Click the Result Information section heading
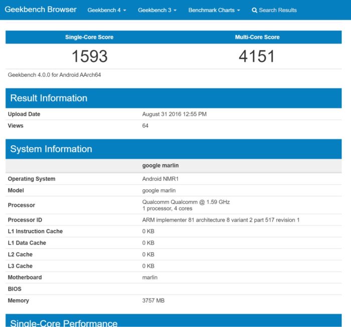Screen dimensions: 351x327 49,98
